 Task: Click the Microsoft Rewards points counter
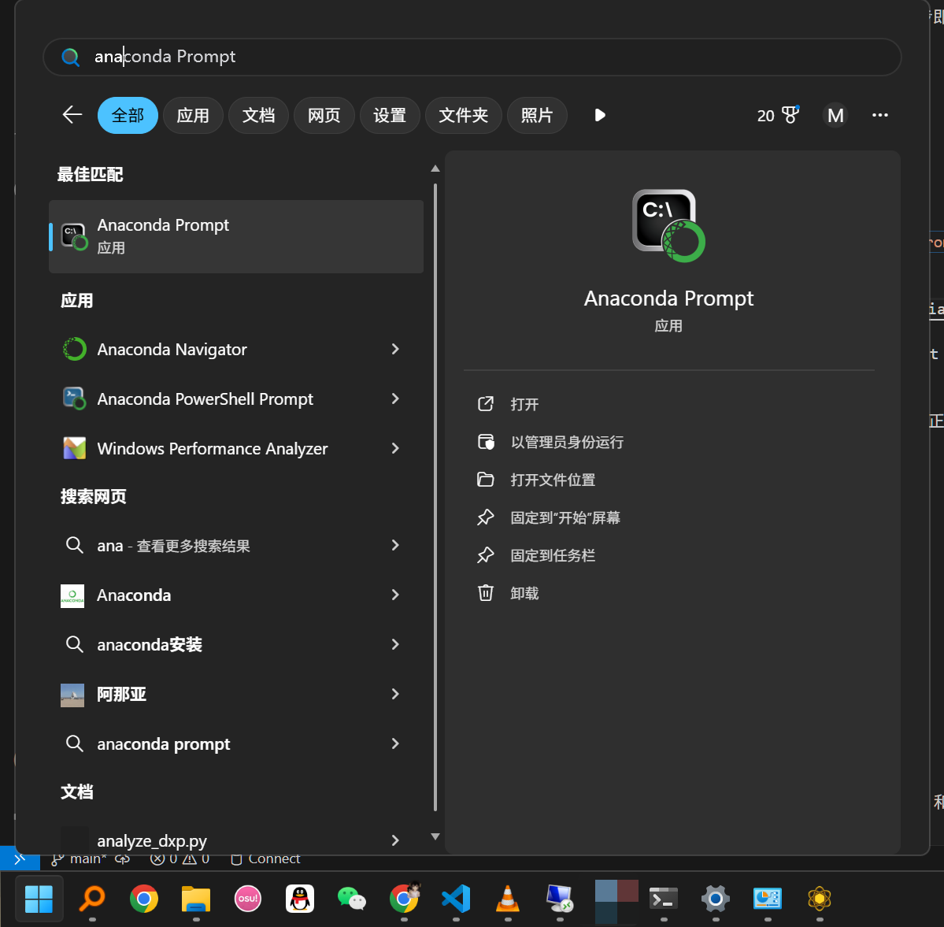(775, 115)
